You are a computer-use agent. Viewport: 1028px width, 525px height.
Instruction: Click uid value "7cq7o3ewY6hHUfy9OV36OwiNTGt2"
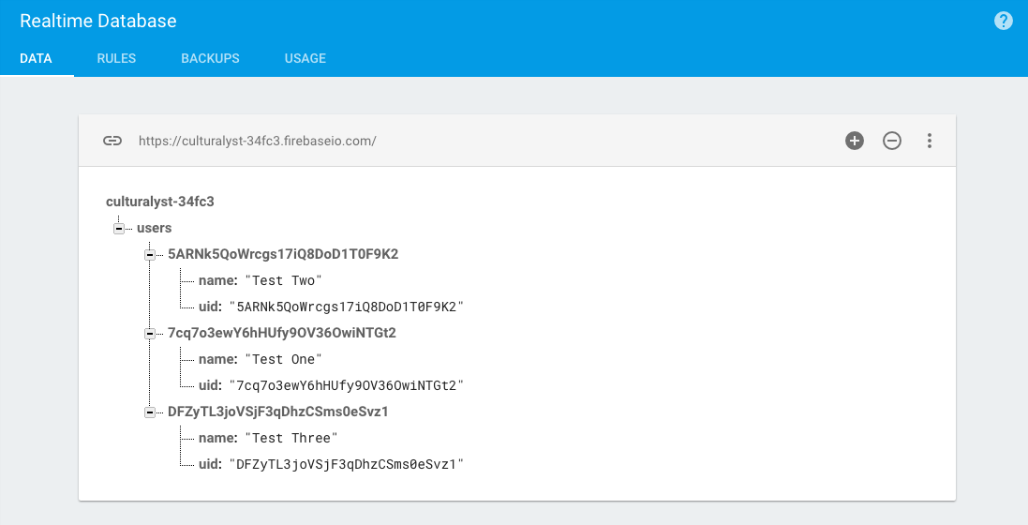click(x=346, y=385)
